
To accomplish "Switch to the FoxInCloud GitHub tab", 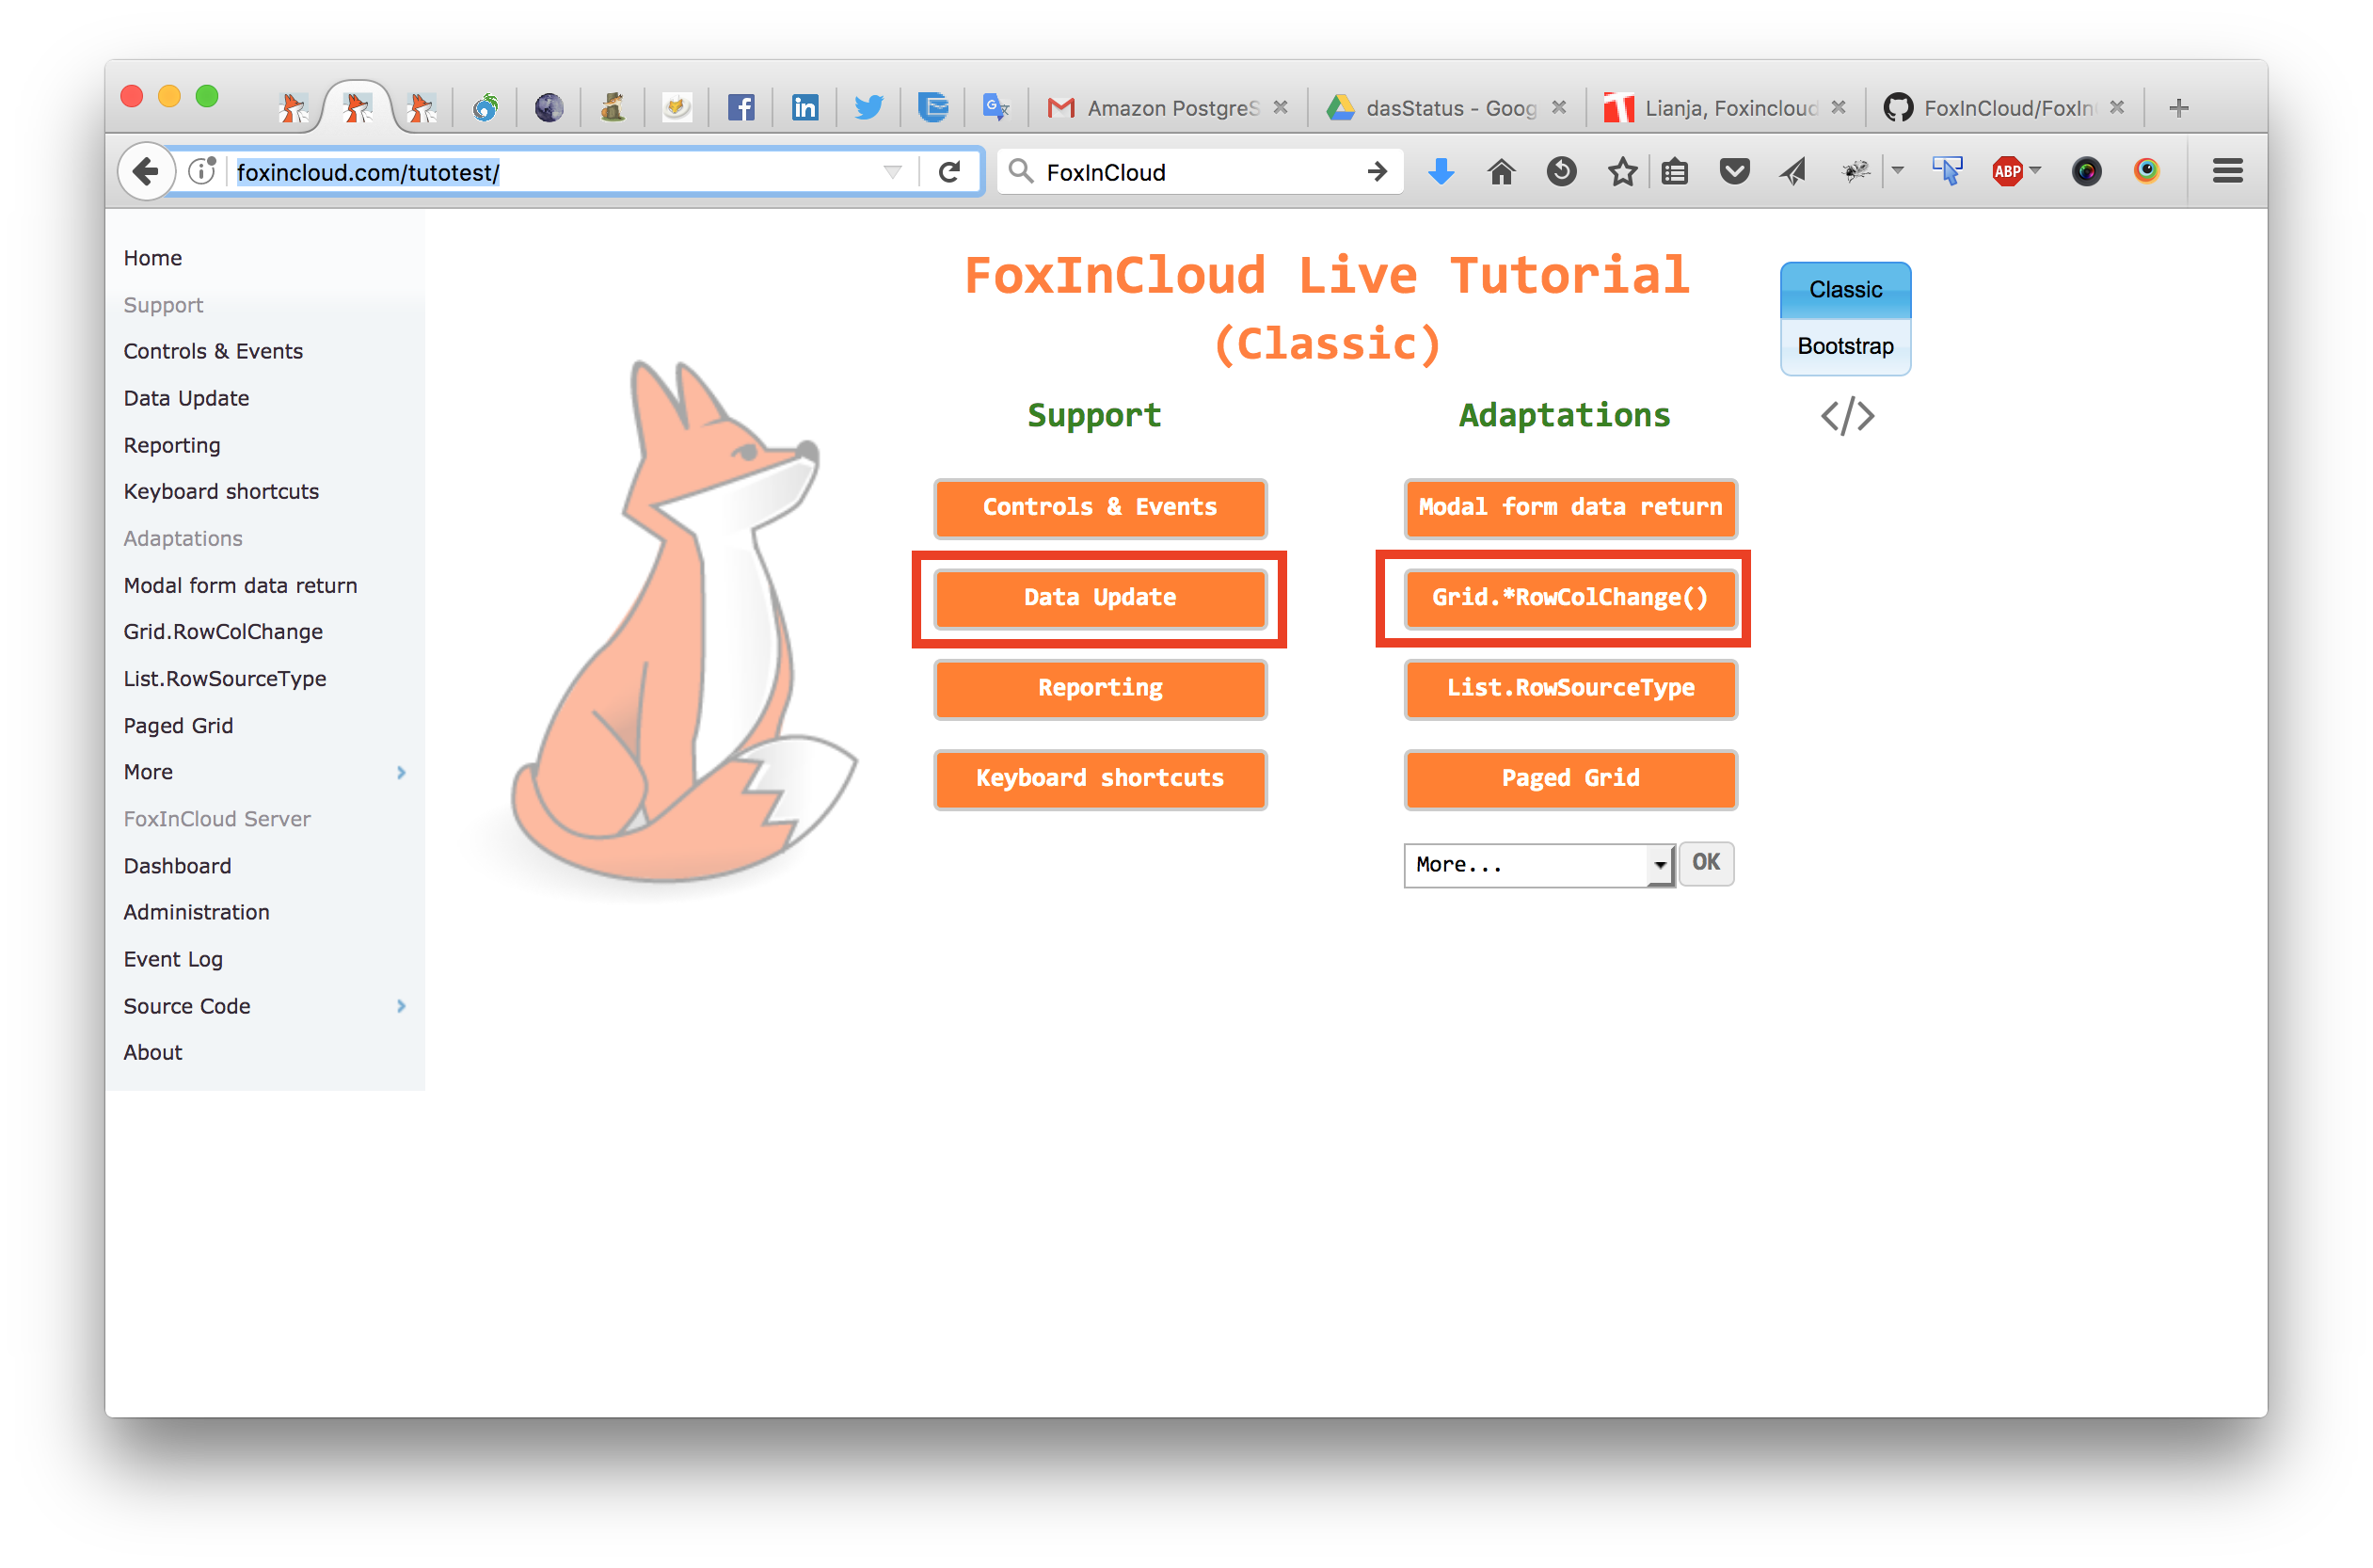I will pyautogui.click(x=2004, y=107).
